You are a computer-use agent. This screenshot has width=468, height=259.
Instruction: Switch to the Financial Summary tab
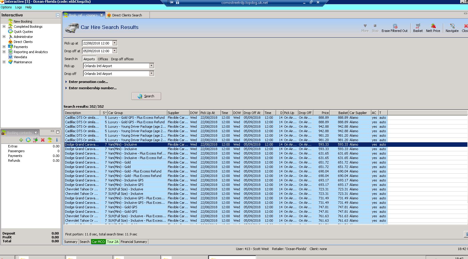[x=134, y=242]
